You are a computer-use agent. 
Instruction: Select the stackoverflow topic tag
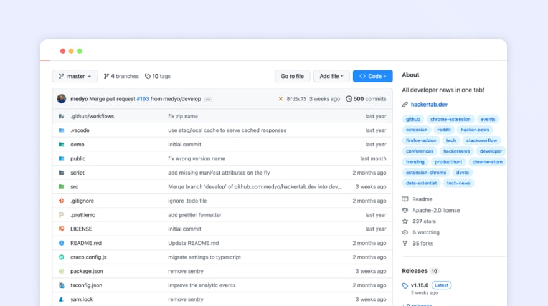[x=481, y=141]
